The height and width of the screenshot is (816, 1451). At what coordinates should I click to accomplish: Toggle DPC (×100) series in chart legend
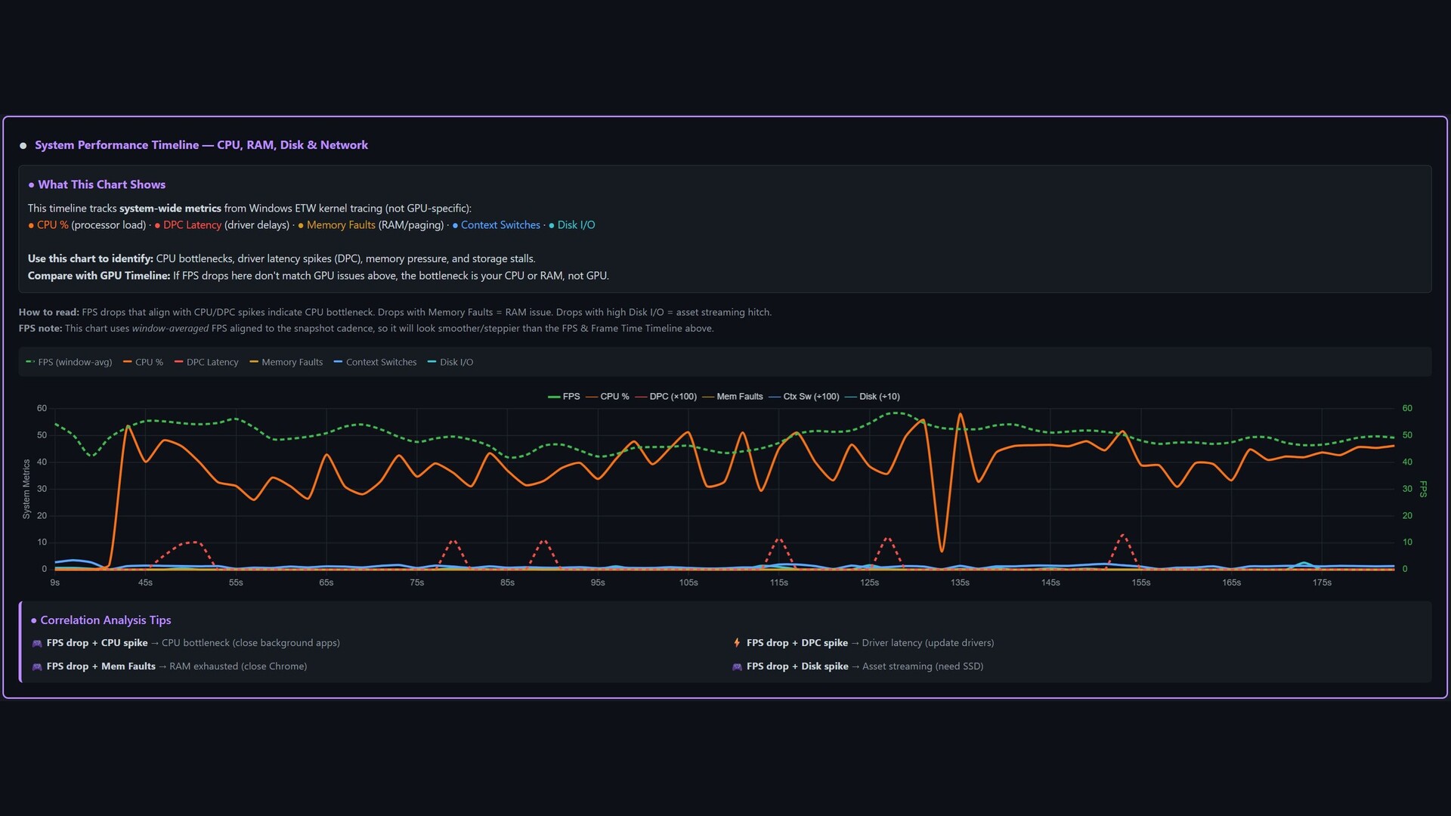click(665, 397)
